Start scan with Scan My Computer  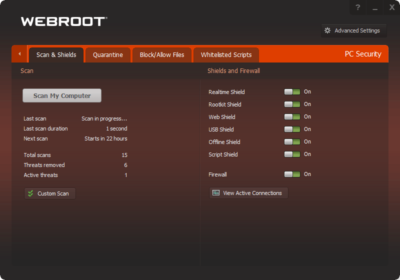point(62,95)
